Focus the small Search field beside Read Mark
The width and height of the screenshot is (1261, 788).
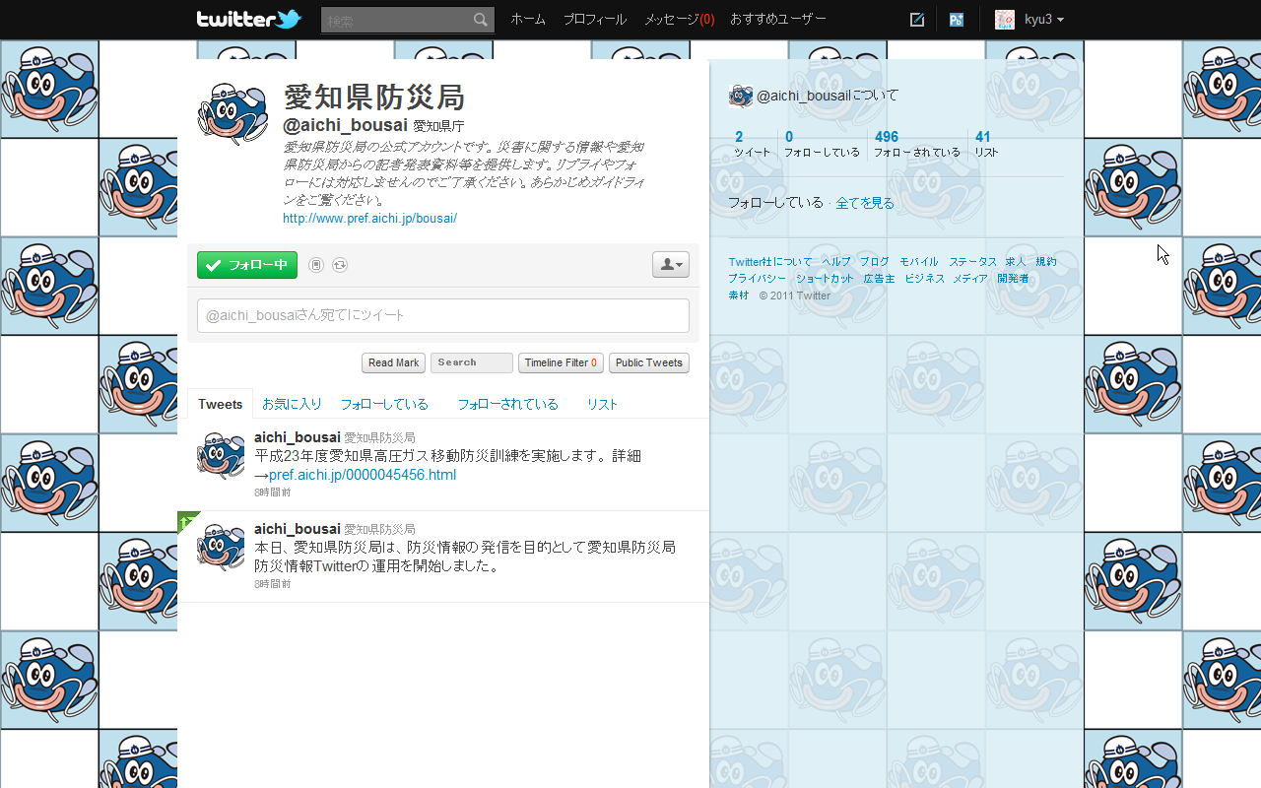tap(472, 363)
